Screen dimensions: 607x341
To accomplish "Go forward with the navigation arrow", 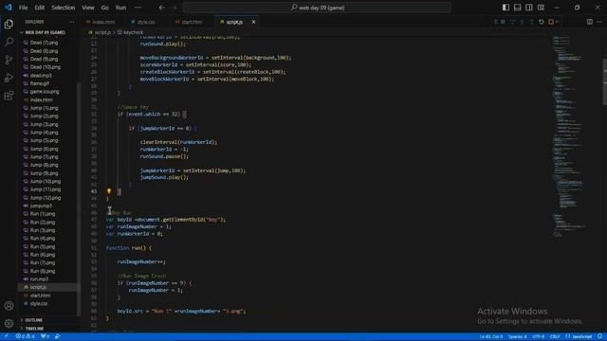I will (x=174, y=8).
